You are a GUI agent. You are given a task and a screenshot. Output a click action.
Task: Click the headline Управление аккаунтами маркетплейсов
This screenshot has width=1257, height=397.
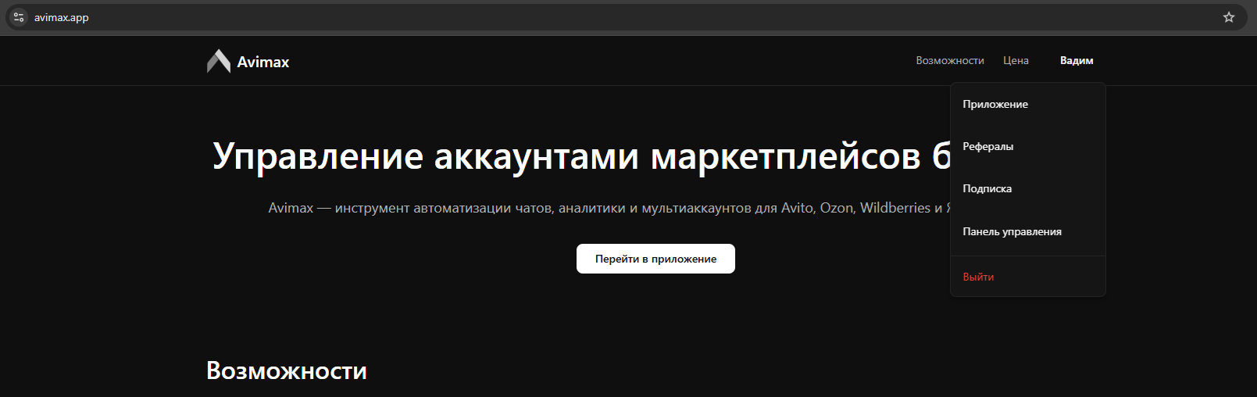pyautogui.click(x=581, y=156)
